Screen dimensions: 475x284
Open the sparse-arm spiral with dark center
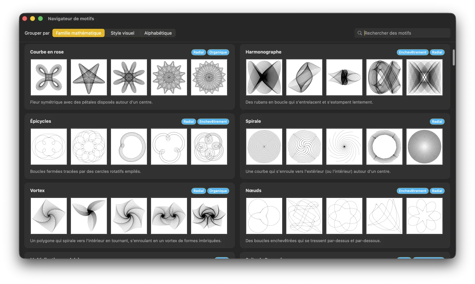point(344,147)
